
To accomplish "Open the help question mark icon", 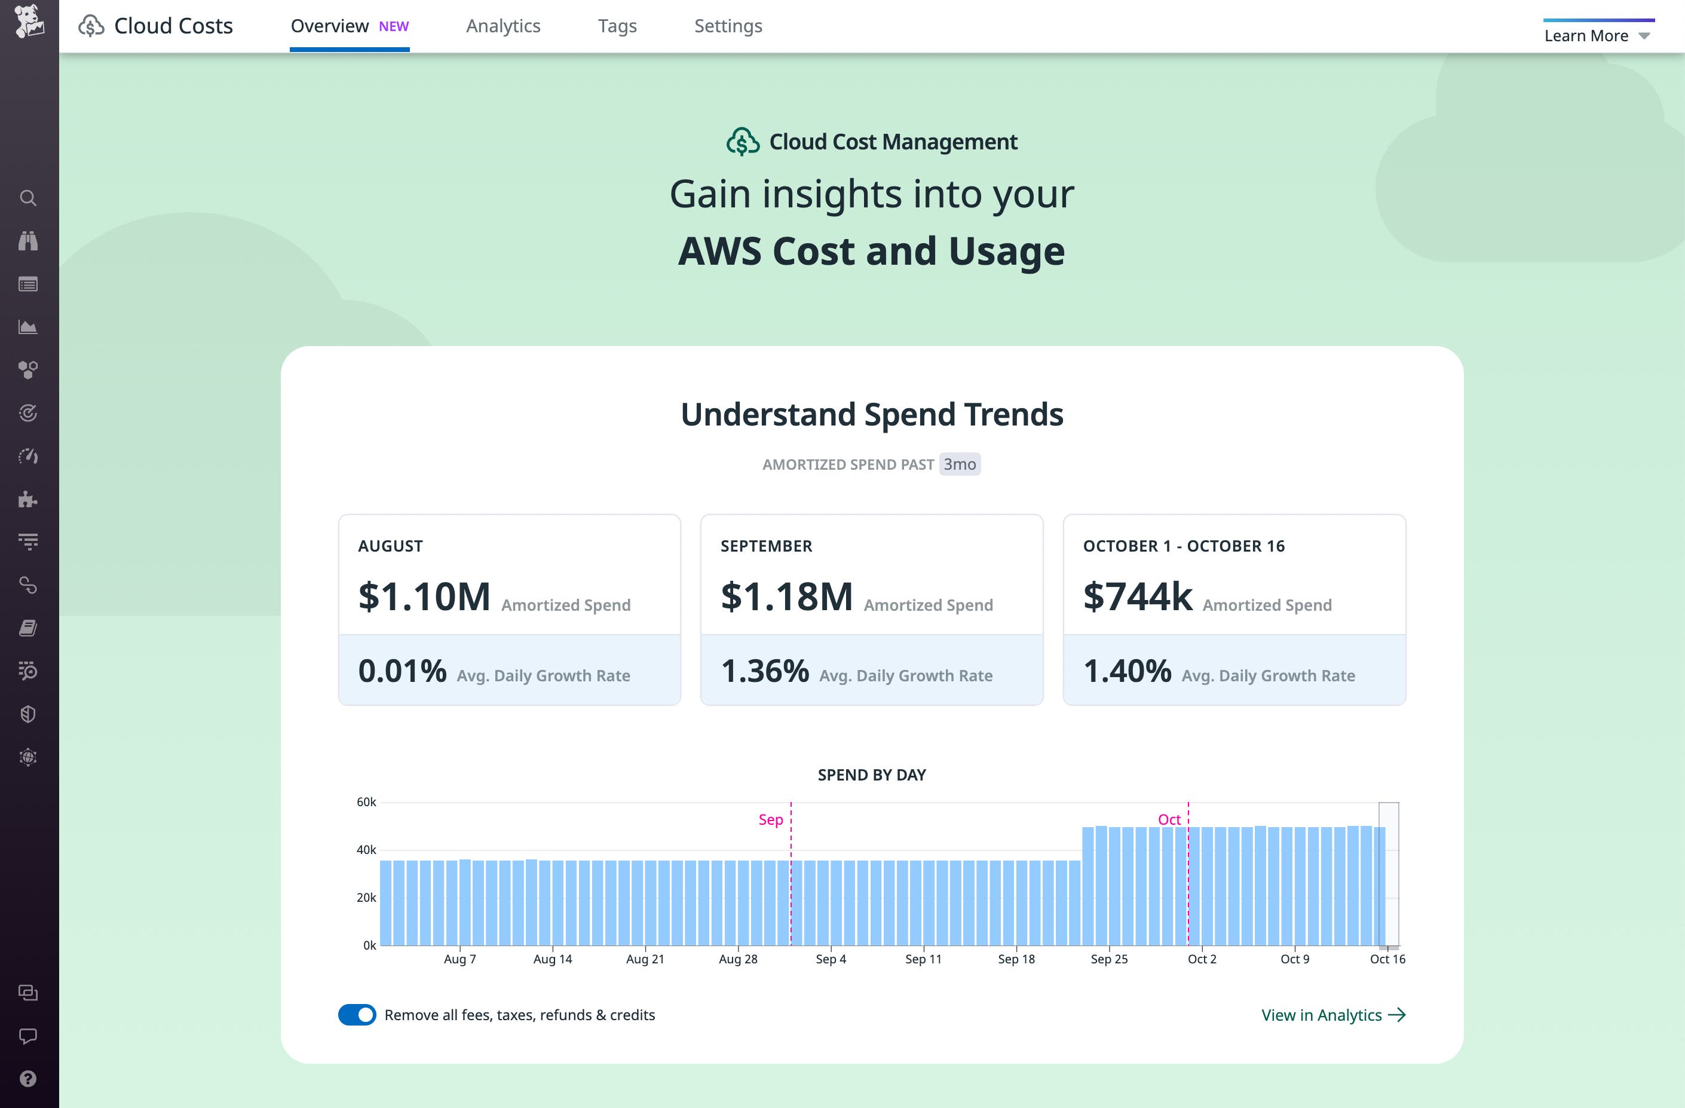I will tap(28, 1080).
